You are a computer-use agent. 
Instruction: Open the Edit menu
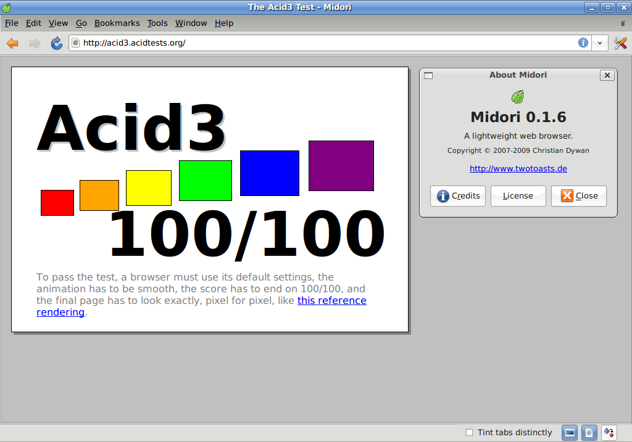(33, 23)
